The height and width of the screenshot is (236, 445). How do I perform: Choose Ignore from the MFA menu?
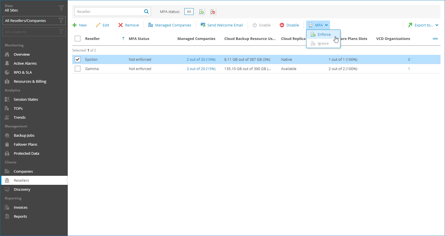point(323,43)
